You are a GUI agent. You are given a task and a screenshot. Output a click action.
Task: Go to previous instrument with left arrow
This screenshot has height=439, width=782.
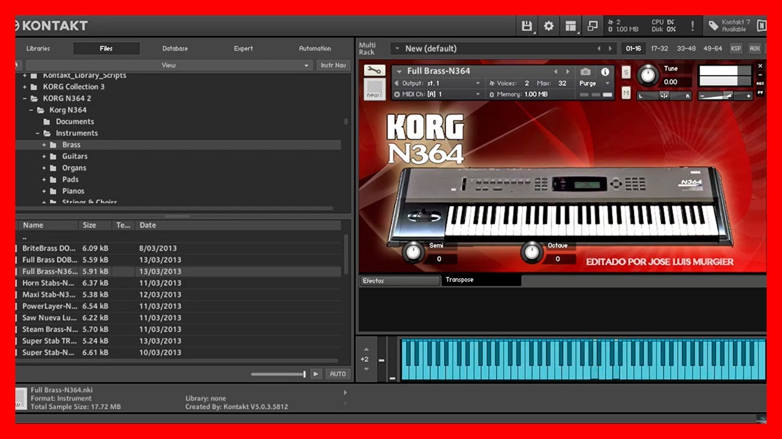click(556, 71)
